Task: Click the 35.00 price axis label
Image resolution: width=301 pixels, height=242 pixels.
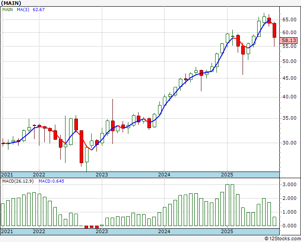Action: coord(289,118)
